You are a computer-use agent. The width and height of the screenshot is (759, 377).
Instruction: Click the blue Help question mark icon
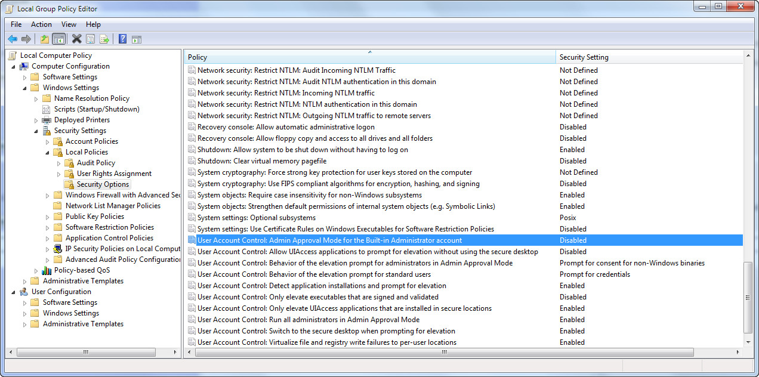[122, 39]
